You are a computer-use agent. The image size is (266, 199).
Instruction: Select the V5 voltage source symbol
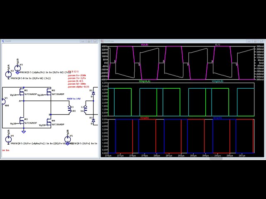(x=67, y=140)
